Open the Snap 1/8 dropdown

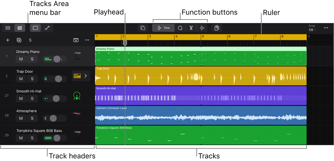312,28
